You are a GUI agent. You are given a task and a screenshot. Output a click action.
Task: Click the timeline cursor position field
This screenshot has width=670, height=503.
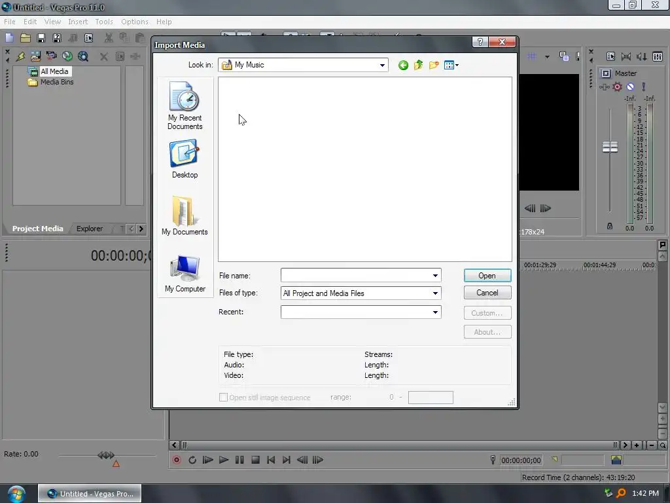click(521, 460)
